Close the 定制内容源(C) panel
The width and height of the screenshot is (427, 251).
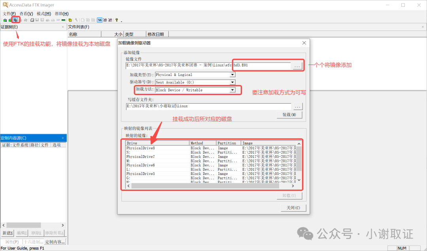click(62, 138)
